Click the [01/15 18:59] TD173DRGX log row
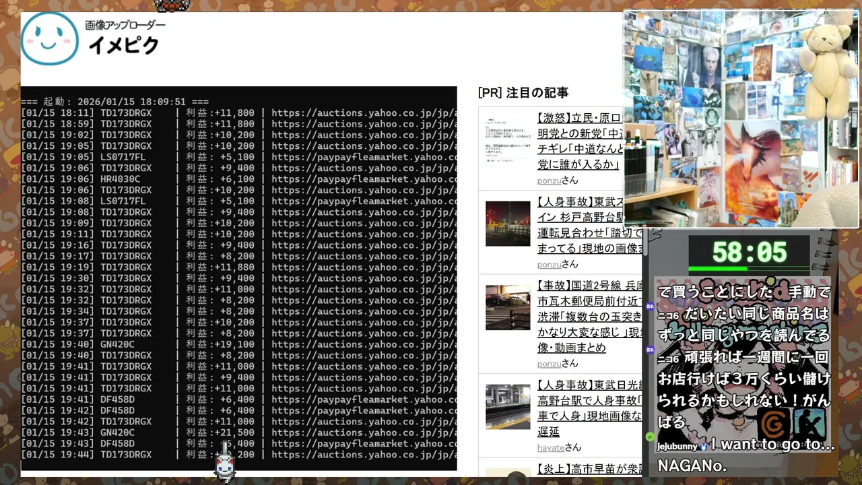862x485 pixels. [238, 124]
